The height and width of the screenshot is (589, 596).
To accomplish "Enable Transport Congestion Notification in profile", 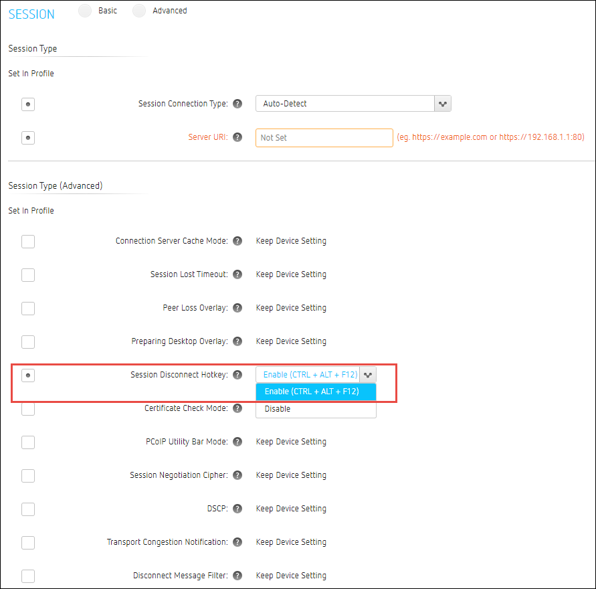I will click(28, 543).
